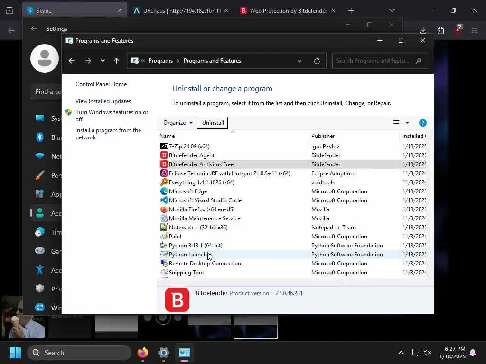Viewport: 486px width, 364px height.
Task: Select the Python Launcher row name
Action: pos(189,255)
